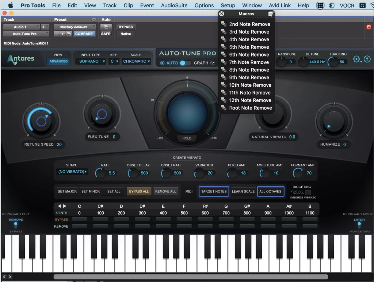
Task: Click the apps grid icon in the menu bar
Action: 320,5
